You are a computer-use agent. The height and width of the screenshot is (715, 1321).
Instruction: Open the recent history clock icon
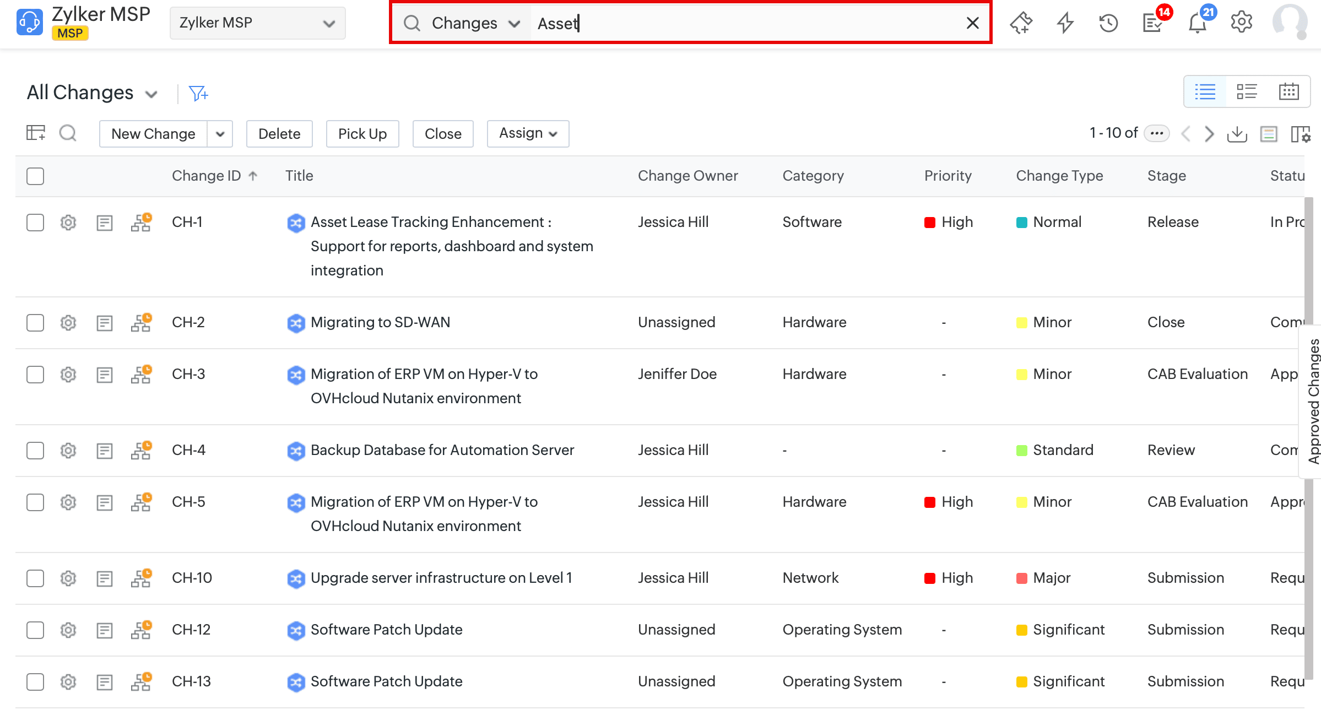pos(1108,23)
